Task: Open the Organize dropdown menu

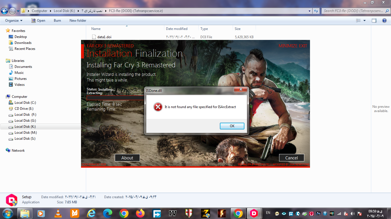Action: (13, 21)
